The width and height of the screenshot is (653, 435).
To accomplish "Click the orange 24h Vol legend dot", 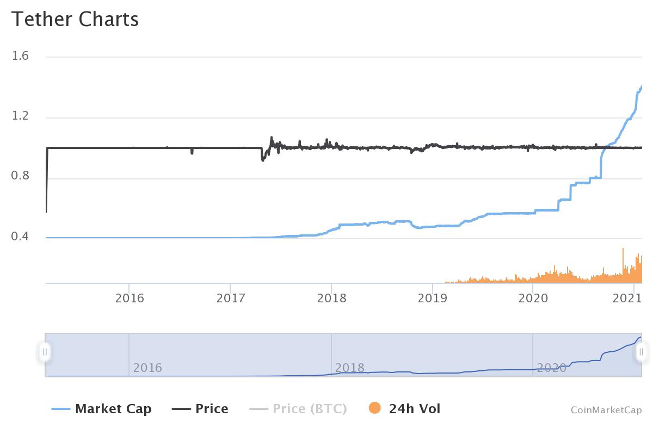I will click(374, 408).
